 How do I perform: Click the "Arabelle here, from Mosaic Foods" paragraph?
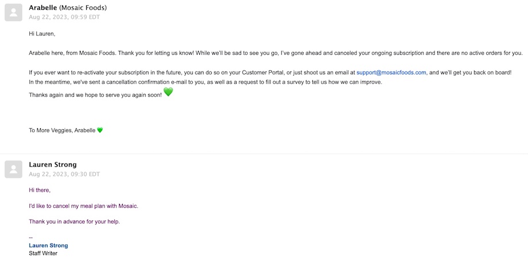pos(275,53)
